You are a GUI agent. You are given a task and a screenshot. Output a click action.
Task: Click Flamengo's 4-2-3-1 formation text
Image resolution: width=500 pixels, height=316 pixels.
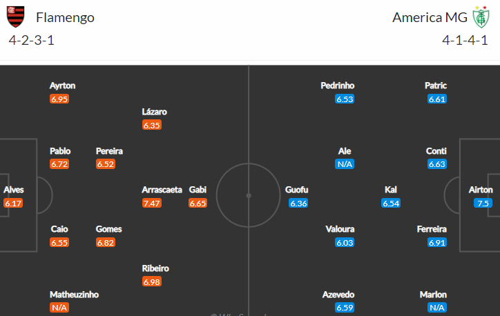pyautogui.click(x=32, y=41)
